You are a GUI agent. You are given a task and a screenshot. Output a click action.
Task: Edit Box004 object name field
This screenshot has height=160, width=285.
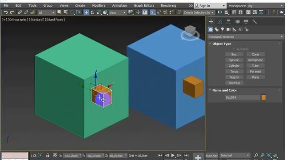click(x=242, y=97)
